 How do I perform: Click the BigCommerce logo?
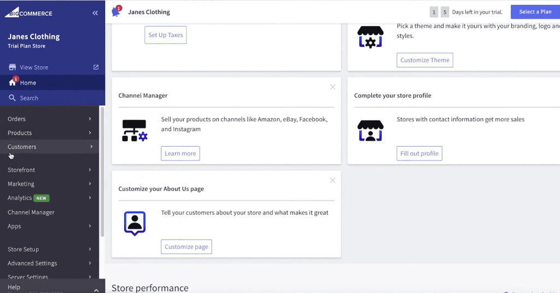pos(28,13)
